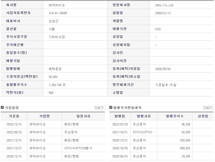Click the representative name 성창근
The width and height of the screenshot is (215, 162).
pyautogui.click(x=53, y=21)
